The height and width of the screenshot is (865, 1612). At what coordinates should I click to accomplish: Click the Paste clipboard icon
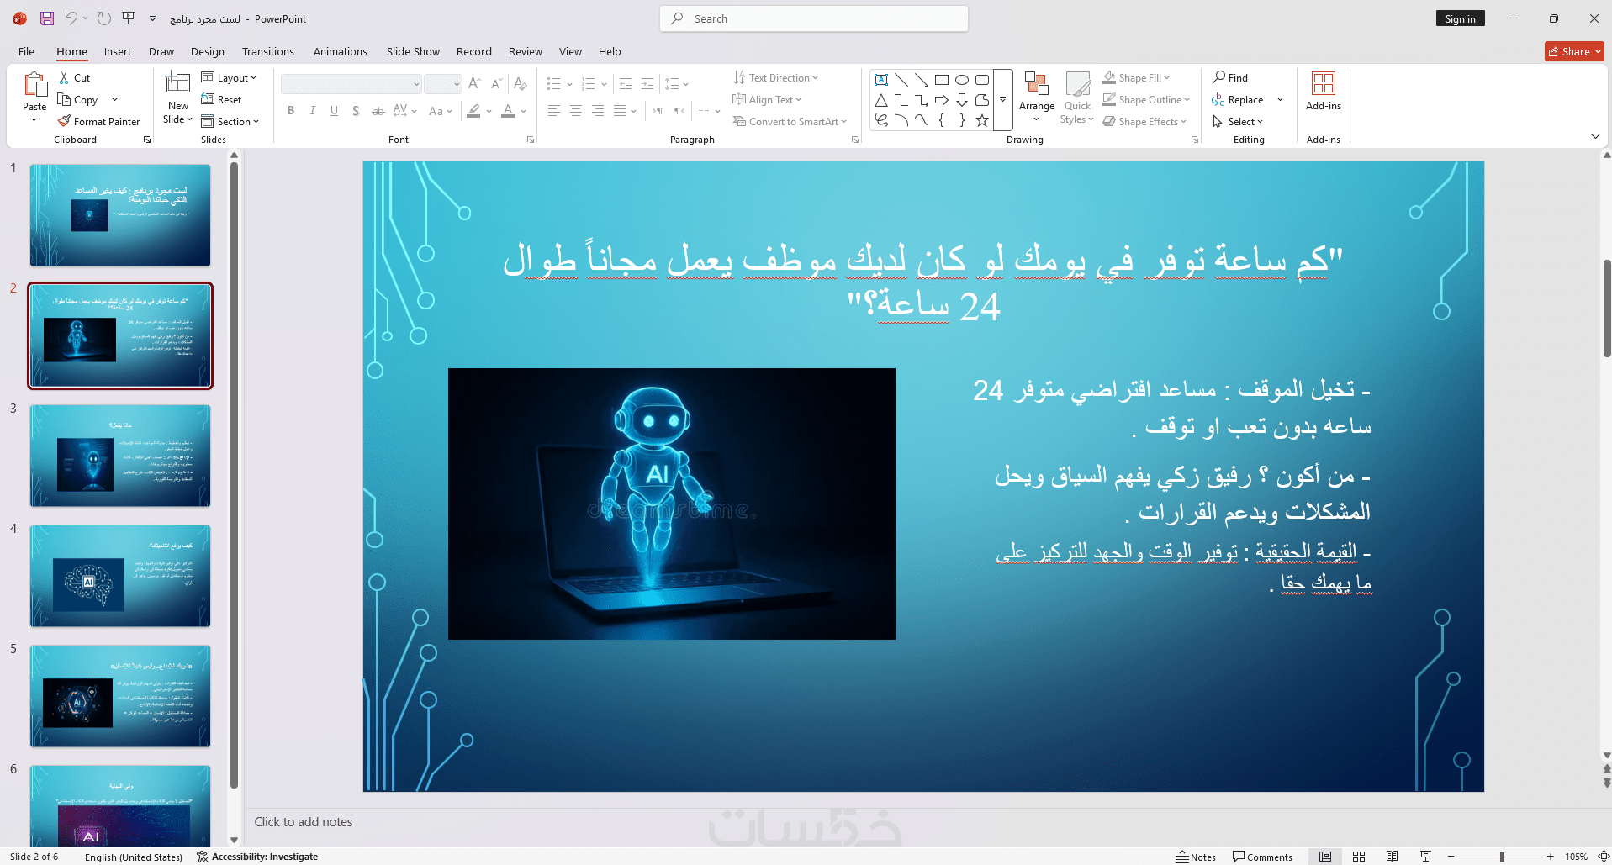pos(34,85)
